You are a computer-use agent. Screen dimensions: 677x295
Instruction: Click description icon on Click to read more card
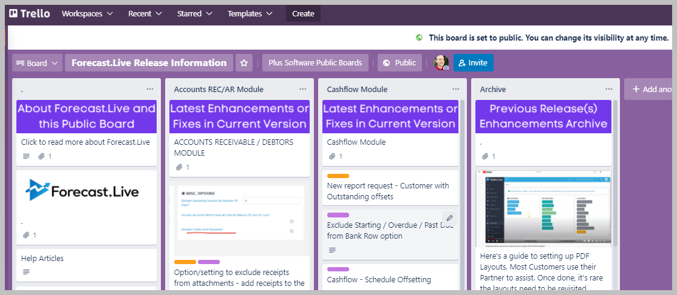click(26, 156)
